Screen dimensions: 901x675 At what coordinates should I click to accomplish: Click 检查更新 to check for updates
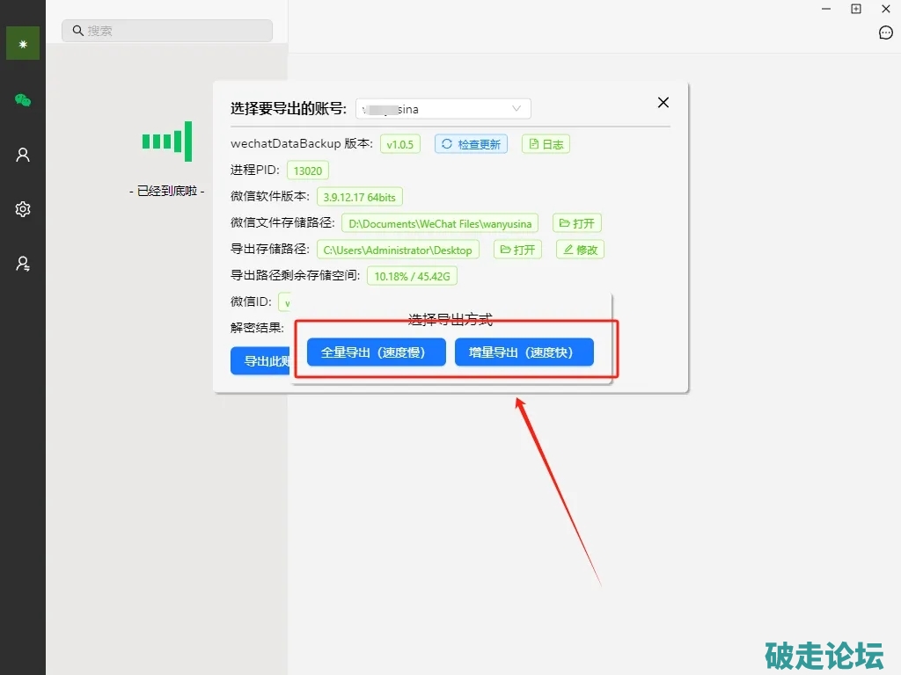(x=471, y=144)
